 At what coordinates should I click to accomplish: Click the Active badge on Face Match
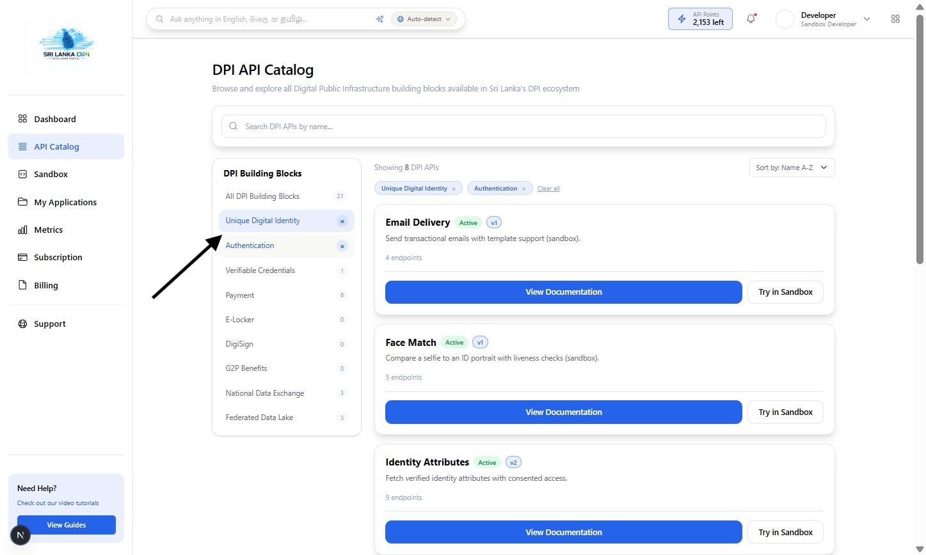454,343
